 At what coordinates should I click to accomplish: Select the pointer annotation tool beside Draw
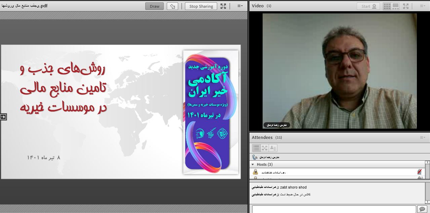click(172, 6)
